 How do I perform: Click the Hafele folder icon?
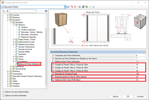point(11,81)
